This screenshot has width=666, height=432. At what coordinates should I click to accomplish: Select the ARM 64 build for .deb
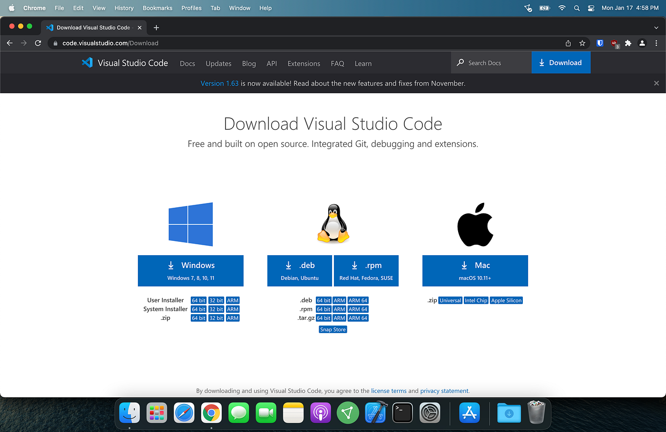pyautogui.click(x=358, y=300)
